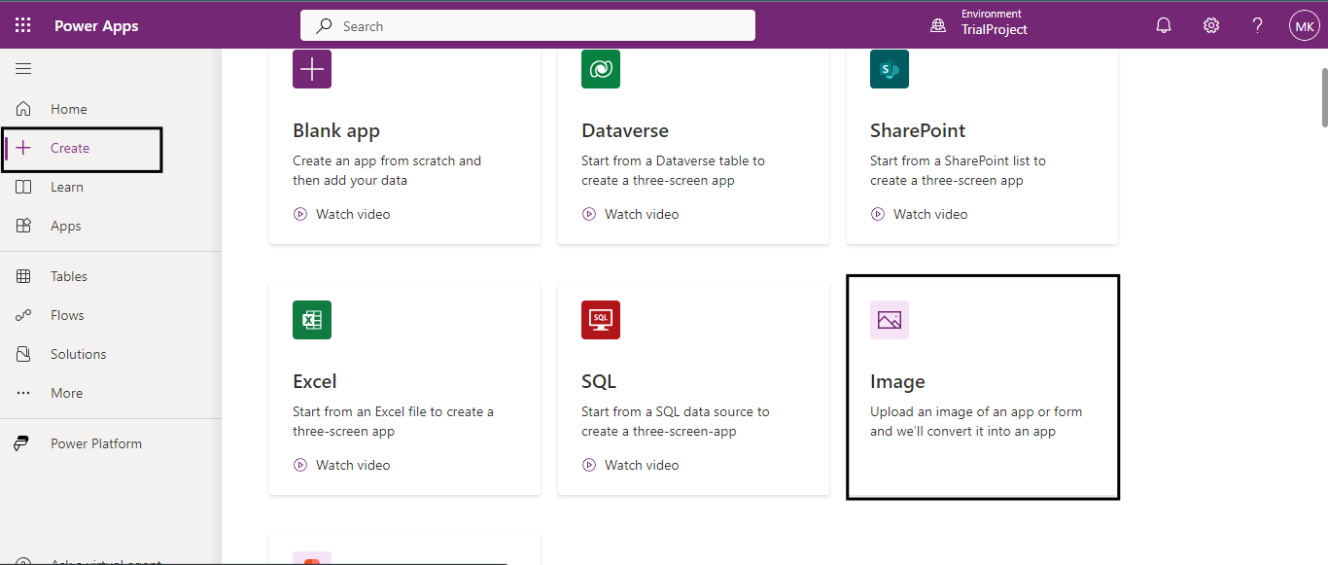Image resolution: width=1328 pixels, height=565 pixels.
Task: Click the notifications bell icon
Action: pos(1164,25)
